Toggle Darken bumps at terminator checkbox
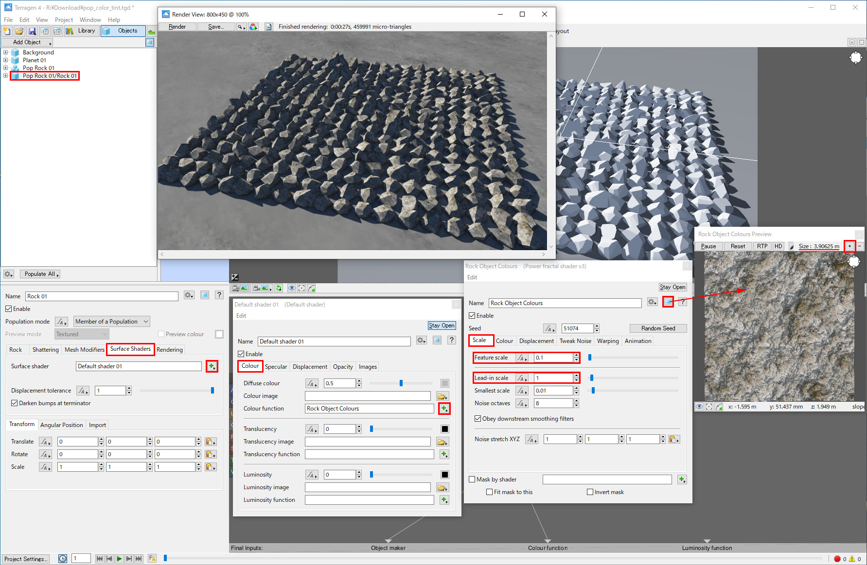Screen dimensions: 867x565 tap(15, 403)
